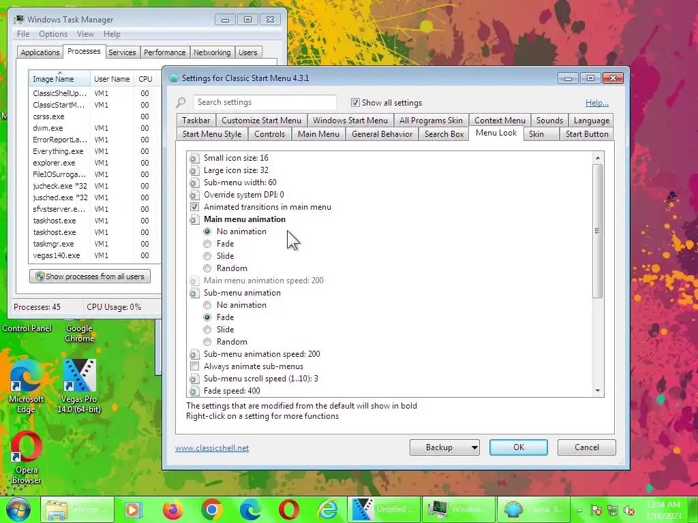Click Cancel in the settings dialog
The width and height of the screenshot is (698, 523).
587,447
